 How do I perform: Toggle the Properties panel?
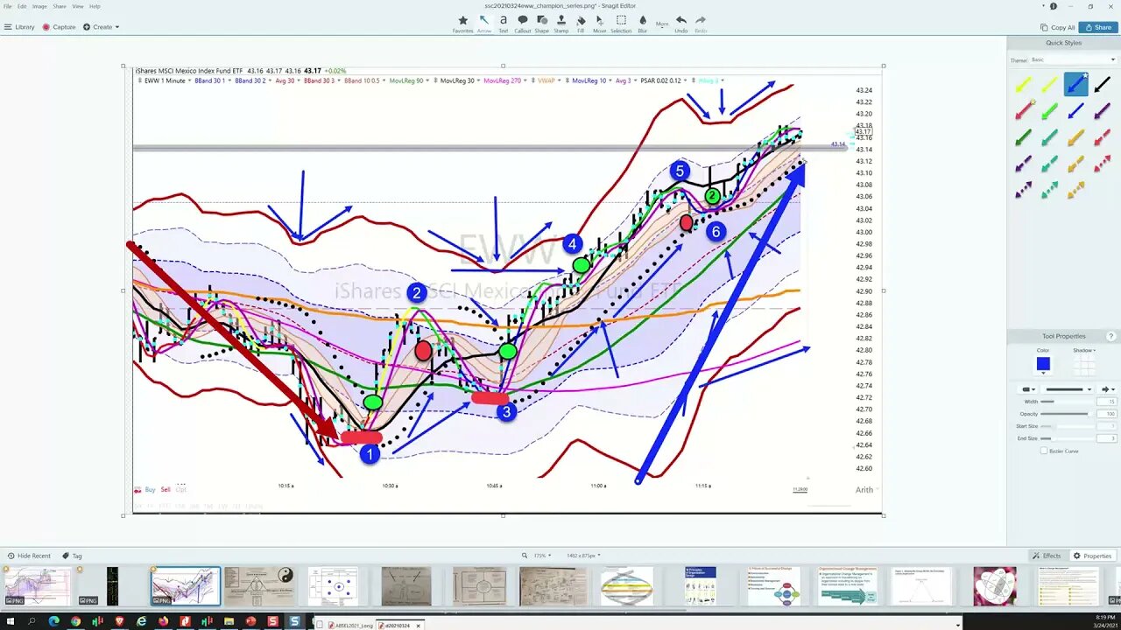click(1092, 556)
